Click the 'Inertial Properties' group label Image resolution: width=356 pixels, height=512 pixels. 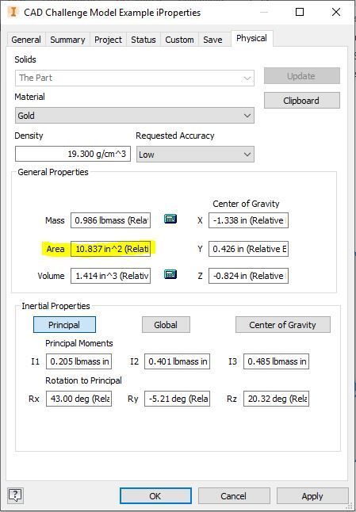tap(56, 306)
